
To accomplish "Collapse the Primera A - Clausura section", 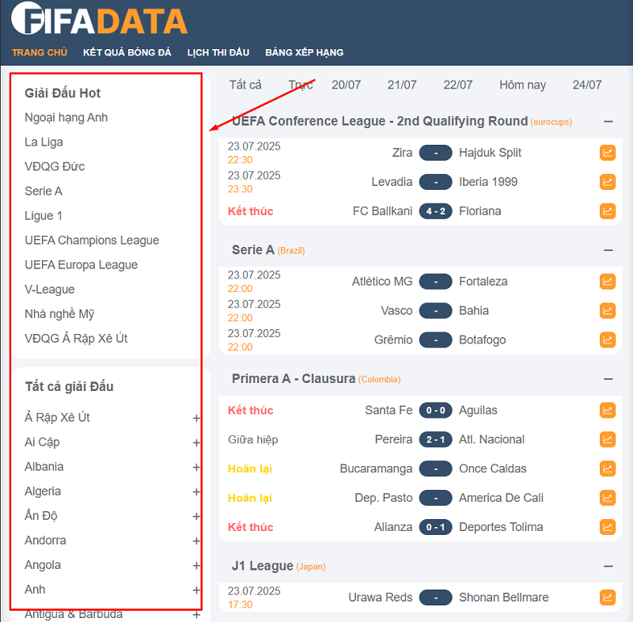I will pyautogui.click(x=608, y=379).
